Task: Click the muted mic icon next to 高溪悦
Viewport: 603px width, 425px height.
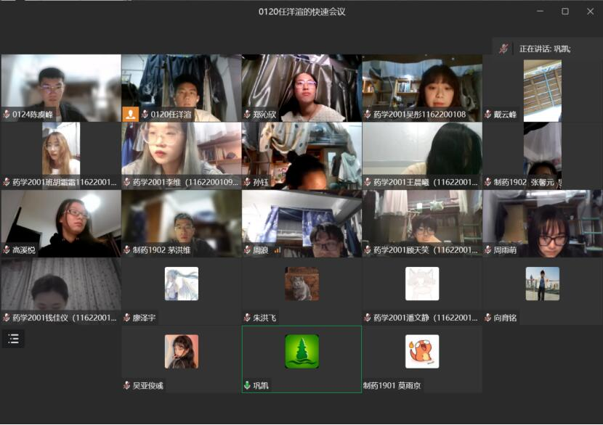Action: click(7, 250)
